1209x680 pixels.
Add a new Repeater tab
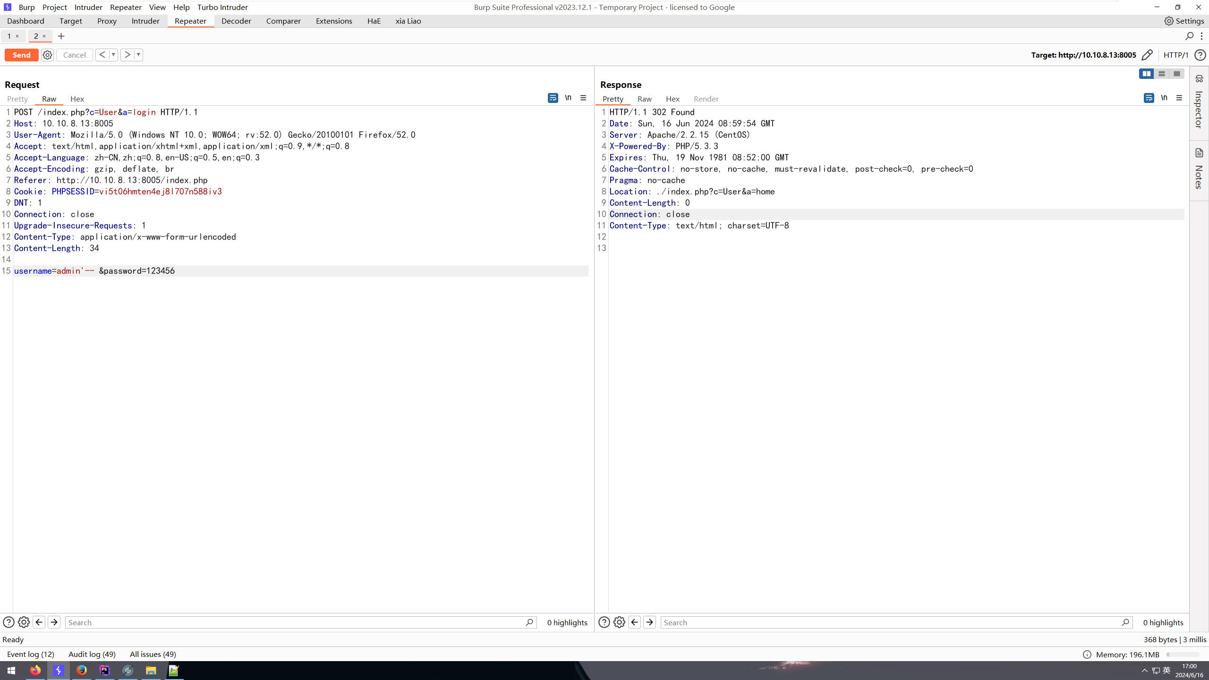[61, 36]
